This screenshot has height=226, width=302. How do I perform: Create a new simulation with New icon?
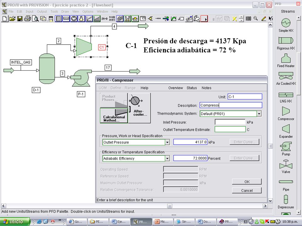pyautogui.click(x=5, y=19)
